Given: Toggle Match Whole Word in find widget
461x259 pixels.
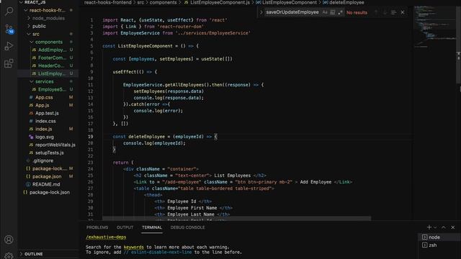Looking at the screenshot, I should click(332, 12).
